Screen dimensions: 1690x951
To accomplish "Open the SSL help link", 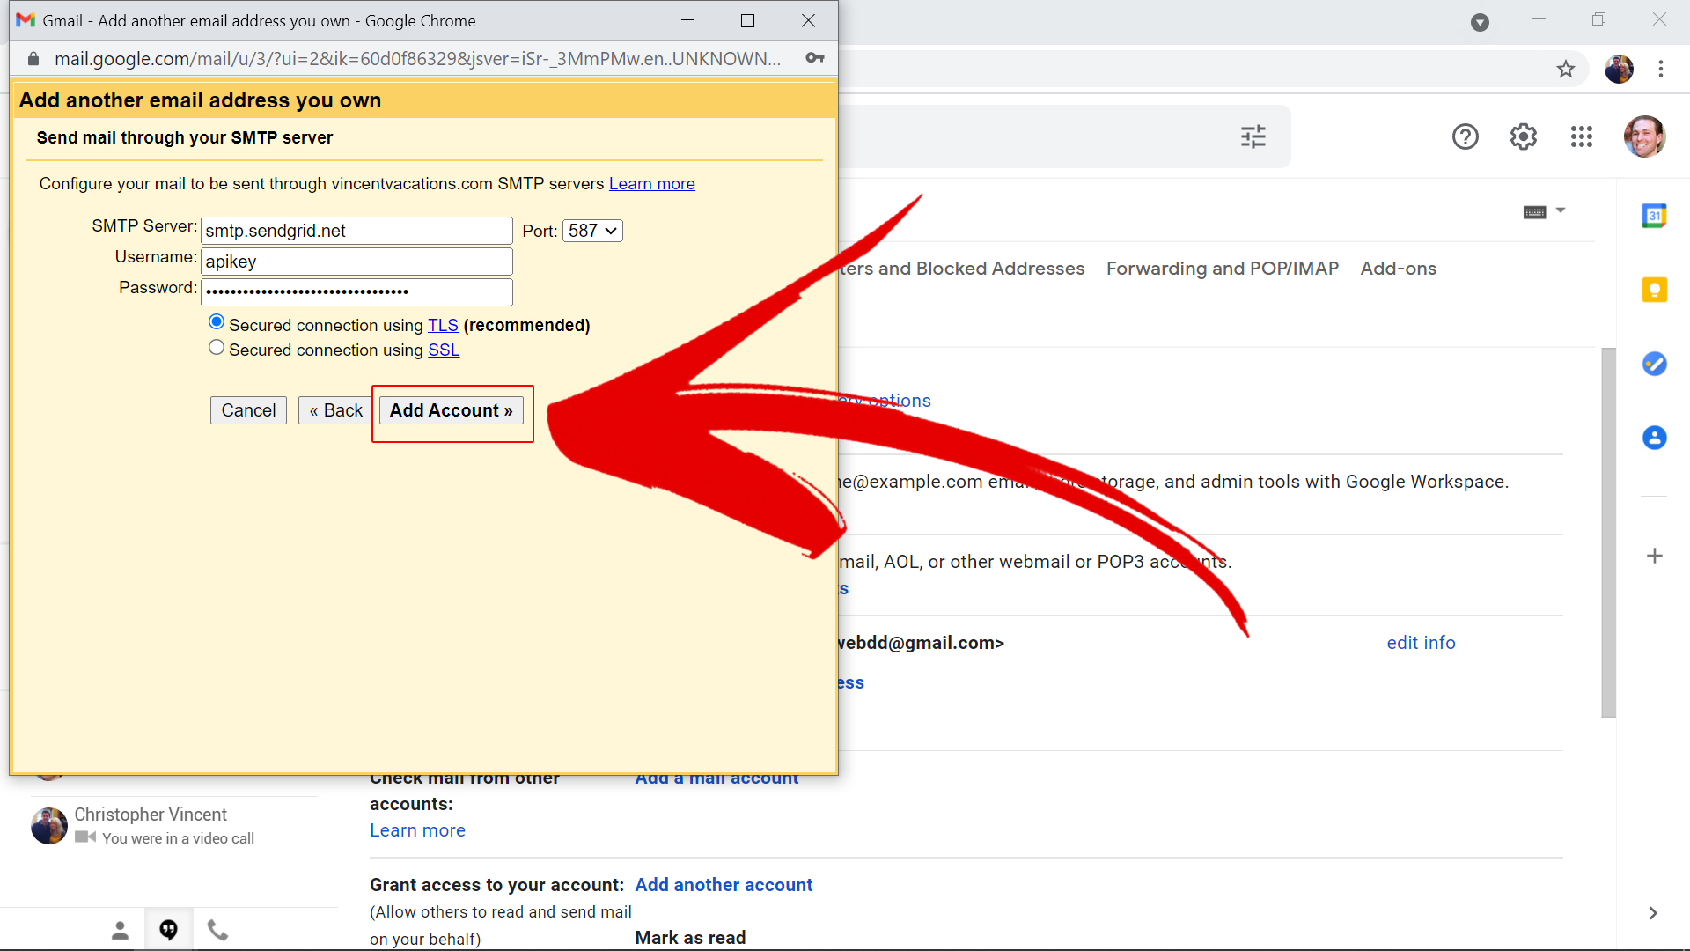I will click(x=444, y=350).
